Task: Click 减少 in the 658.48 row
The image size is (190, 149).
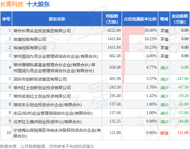Action: tap(165, 68)
